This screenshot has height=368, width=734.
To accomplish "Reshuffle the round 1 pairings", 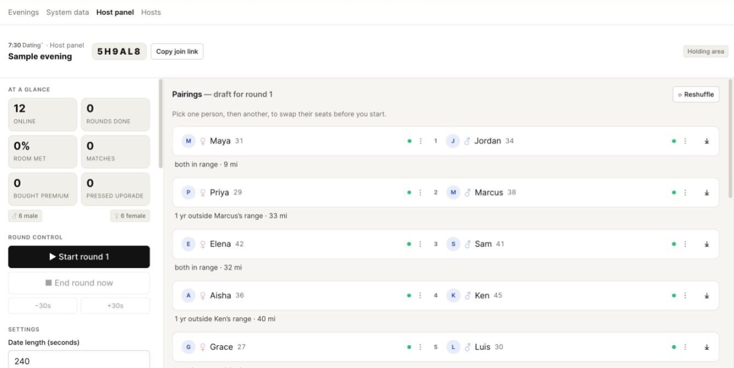I will (696, 95).
